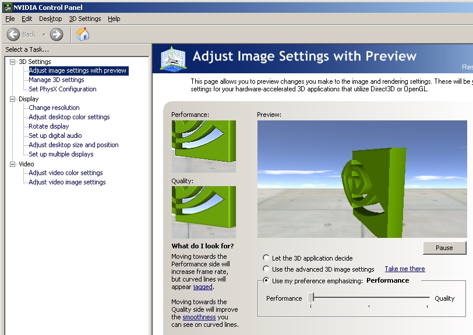Open Set up multiple displays

coord(61,155)
